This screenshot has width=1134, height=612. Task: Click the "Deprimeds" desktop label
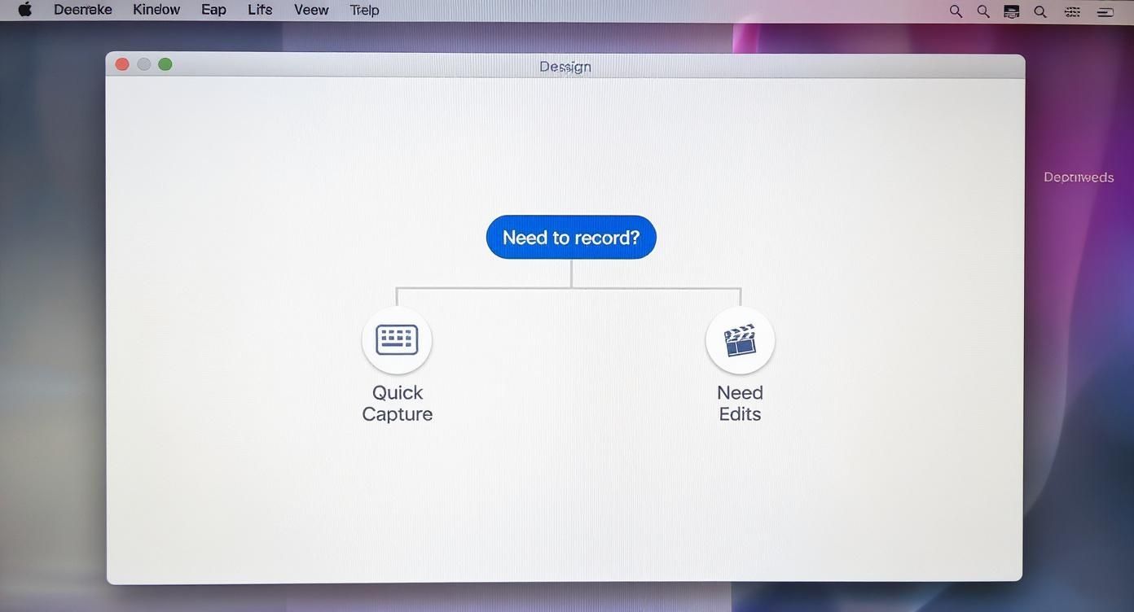tap(1079, 177)
